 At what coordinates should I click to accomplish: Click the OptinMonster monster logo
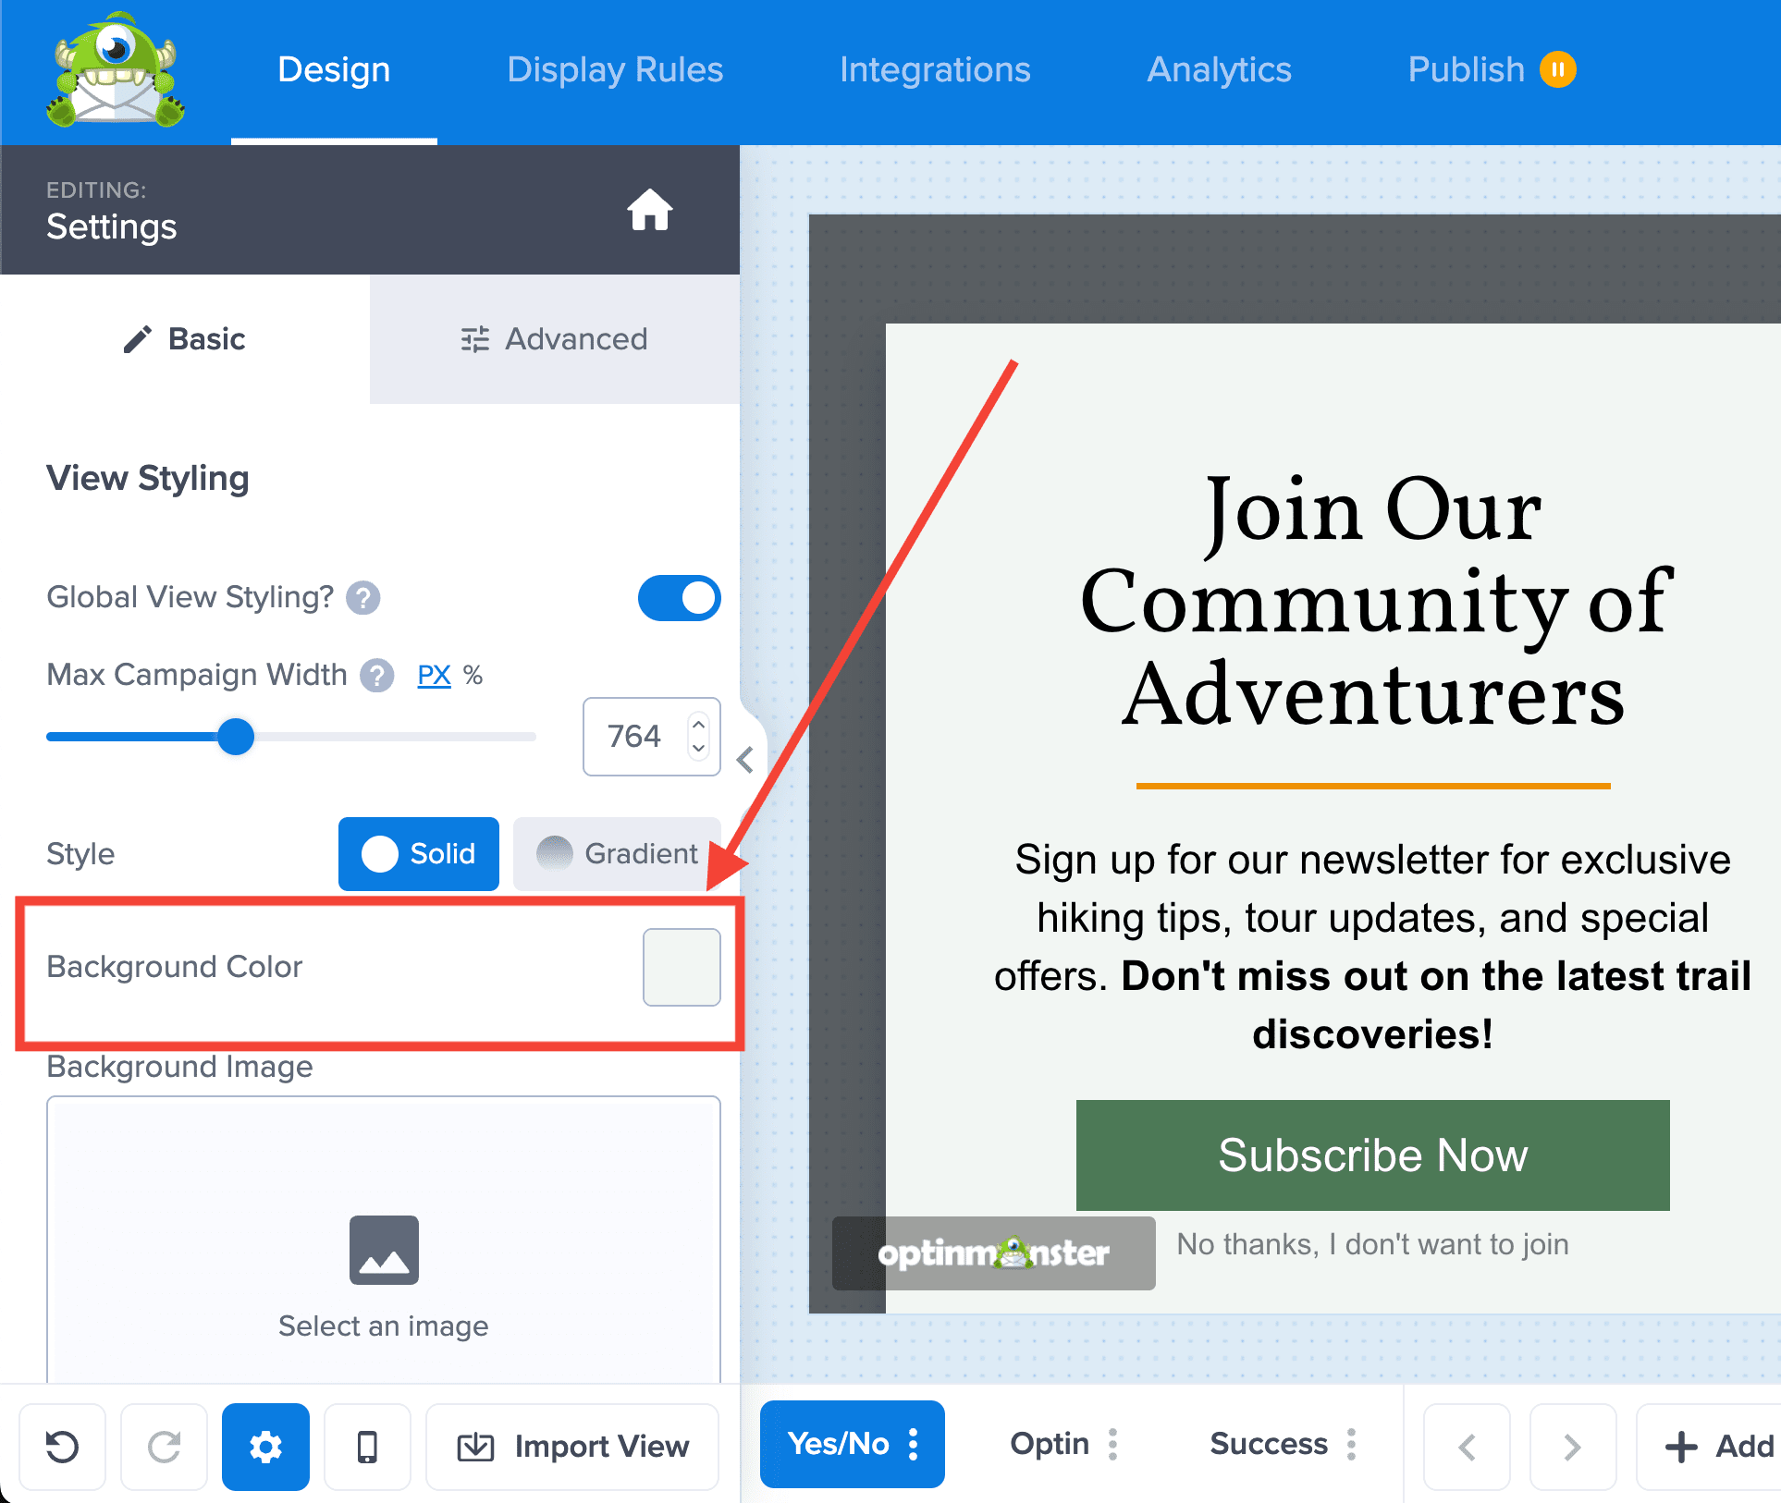point(116,70)
